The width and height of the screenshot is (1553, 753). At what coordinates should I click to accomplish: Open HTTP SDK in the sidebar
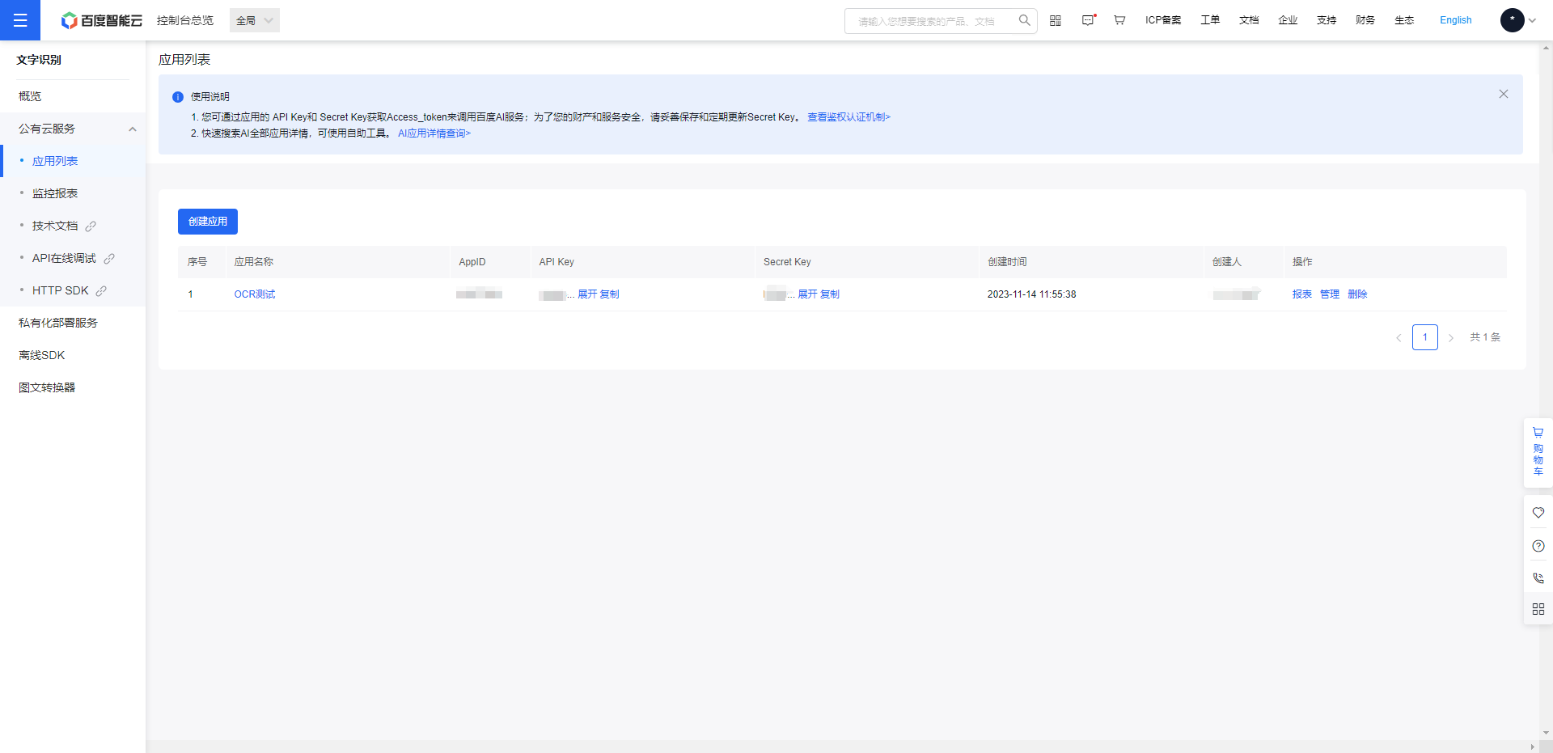(x=61, y=290)
